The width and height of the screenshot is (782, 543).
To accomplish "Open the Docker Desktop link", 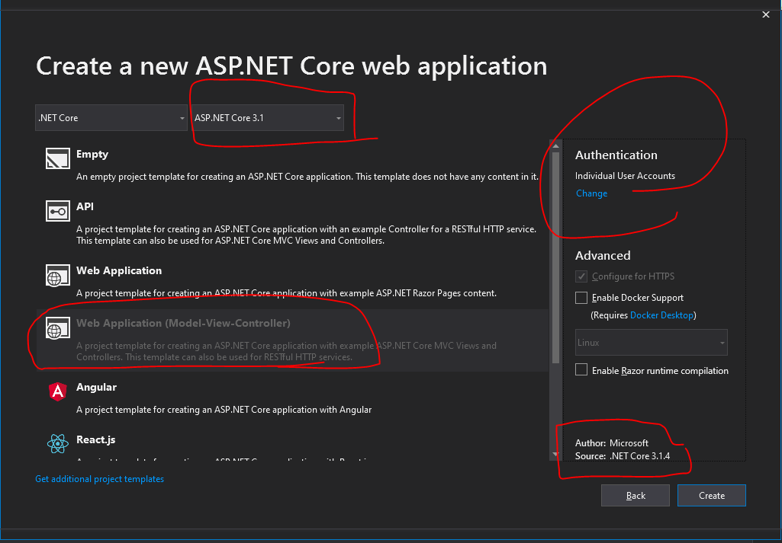I will tap(661, 315).
